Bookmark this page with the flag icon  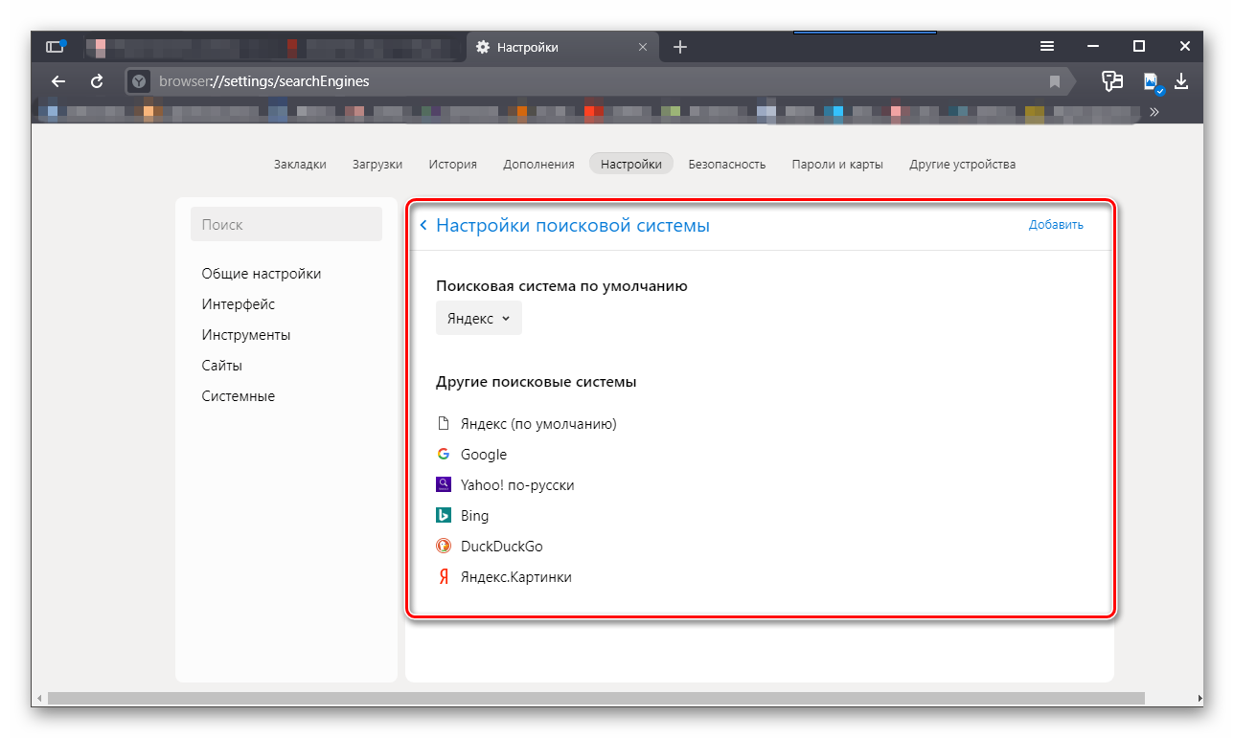1055,81
